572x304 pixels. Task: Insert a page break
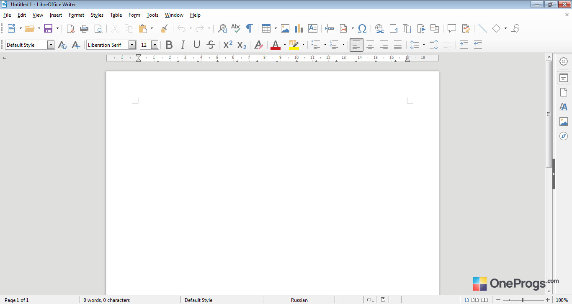coord(330,28)
